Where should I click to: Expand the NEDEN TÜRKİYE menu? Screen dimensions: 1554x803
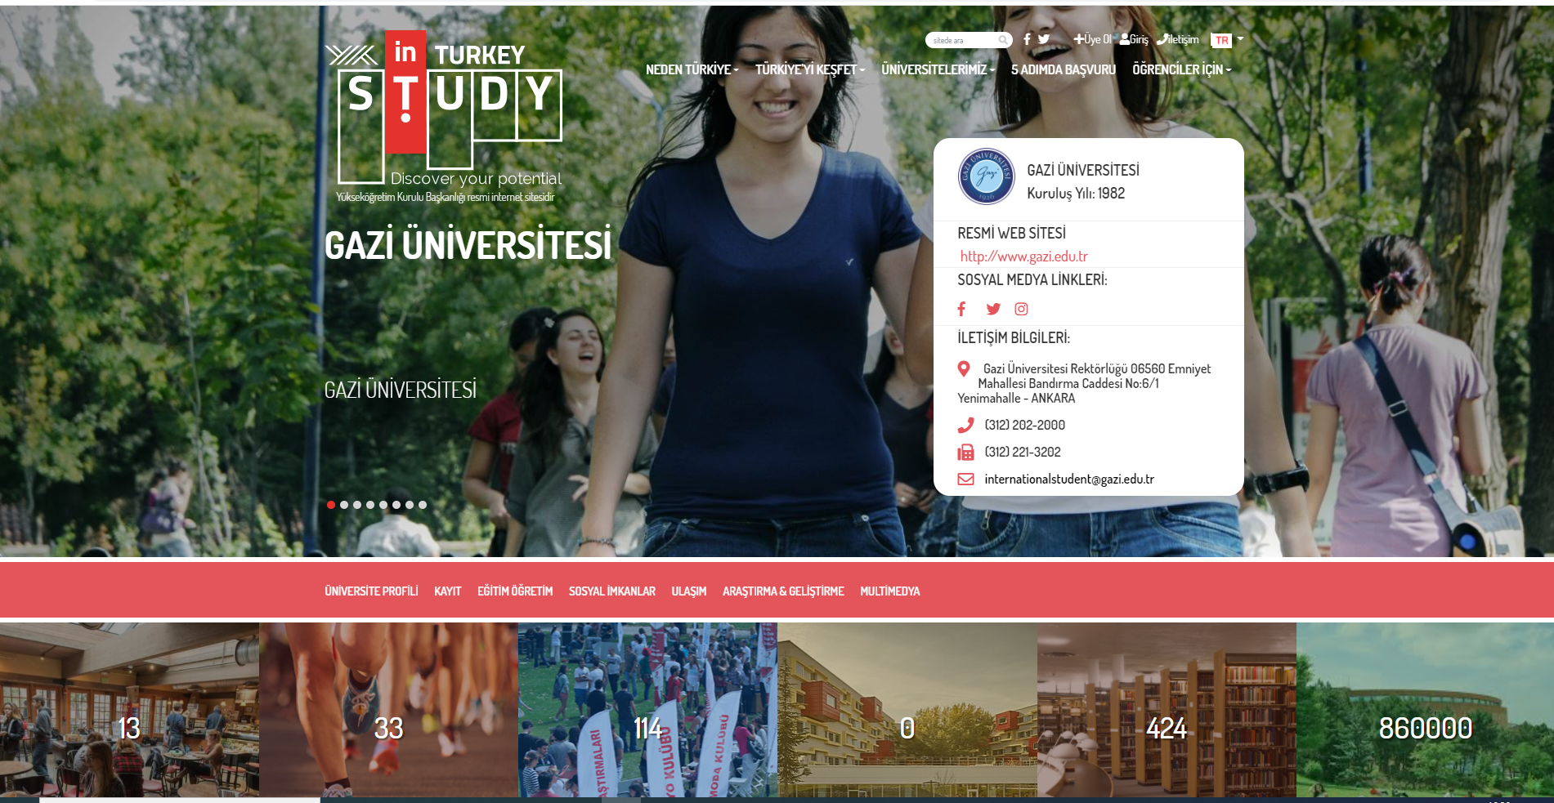(x=692, y=69)
